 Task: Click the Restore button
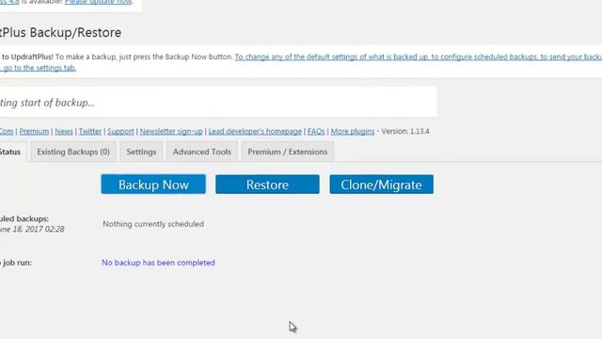click(267, 185)
